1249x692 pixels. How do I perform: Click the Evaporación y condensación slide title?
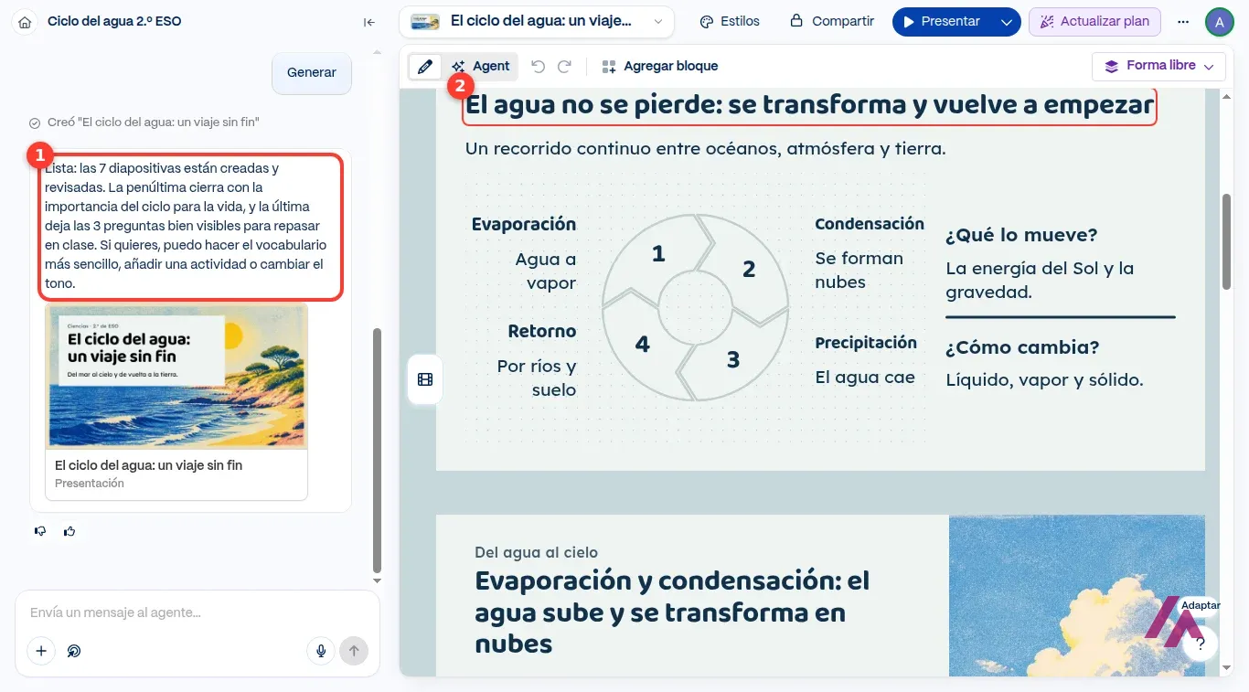pyautogui.click(x=672, y=612)
